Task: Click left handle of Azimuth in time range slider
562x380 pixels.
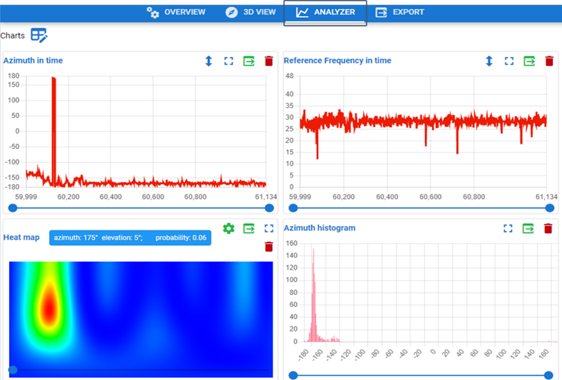Action: (13, 208)
